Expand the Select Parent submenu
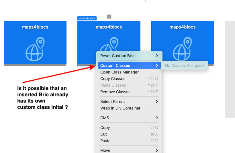 (x=129, y=102)
